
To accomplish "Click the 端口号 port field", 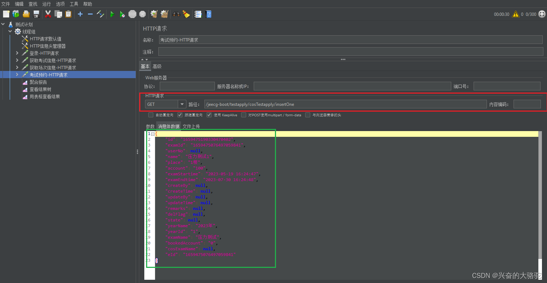I will [x=507, y=86].
